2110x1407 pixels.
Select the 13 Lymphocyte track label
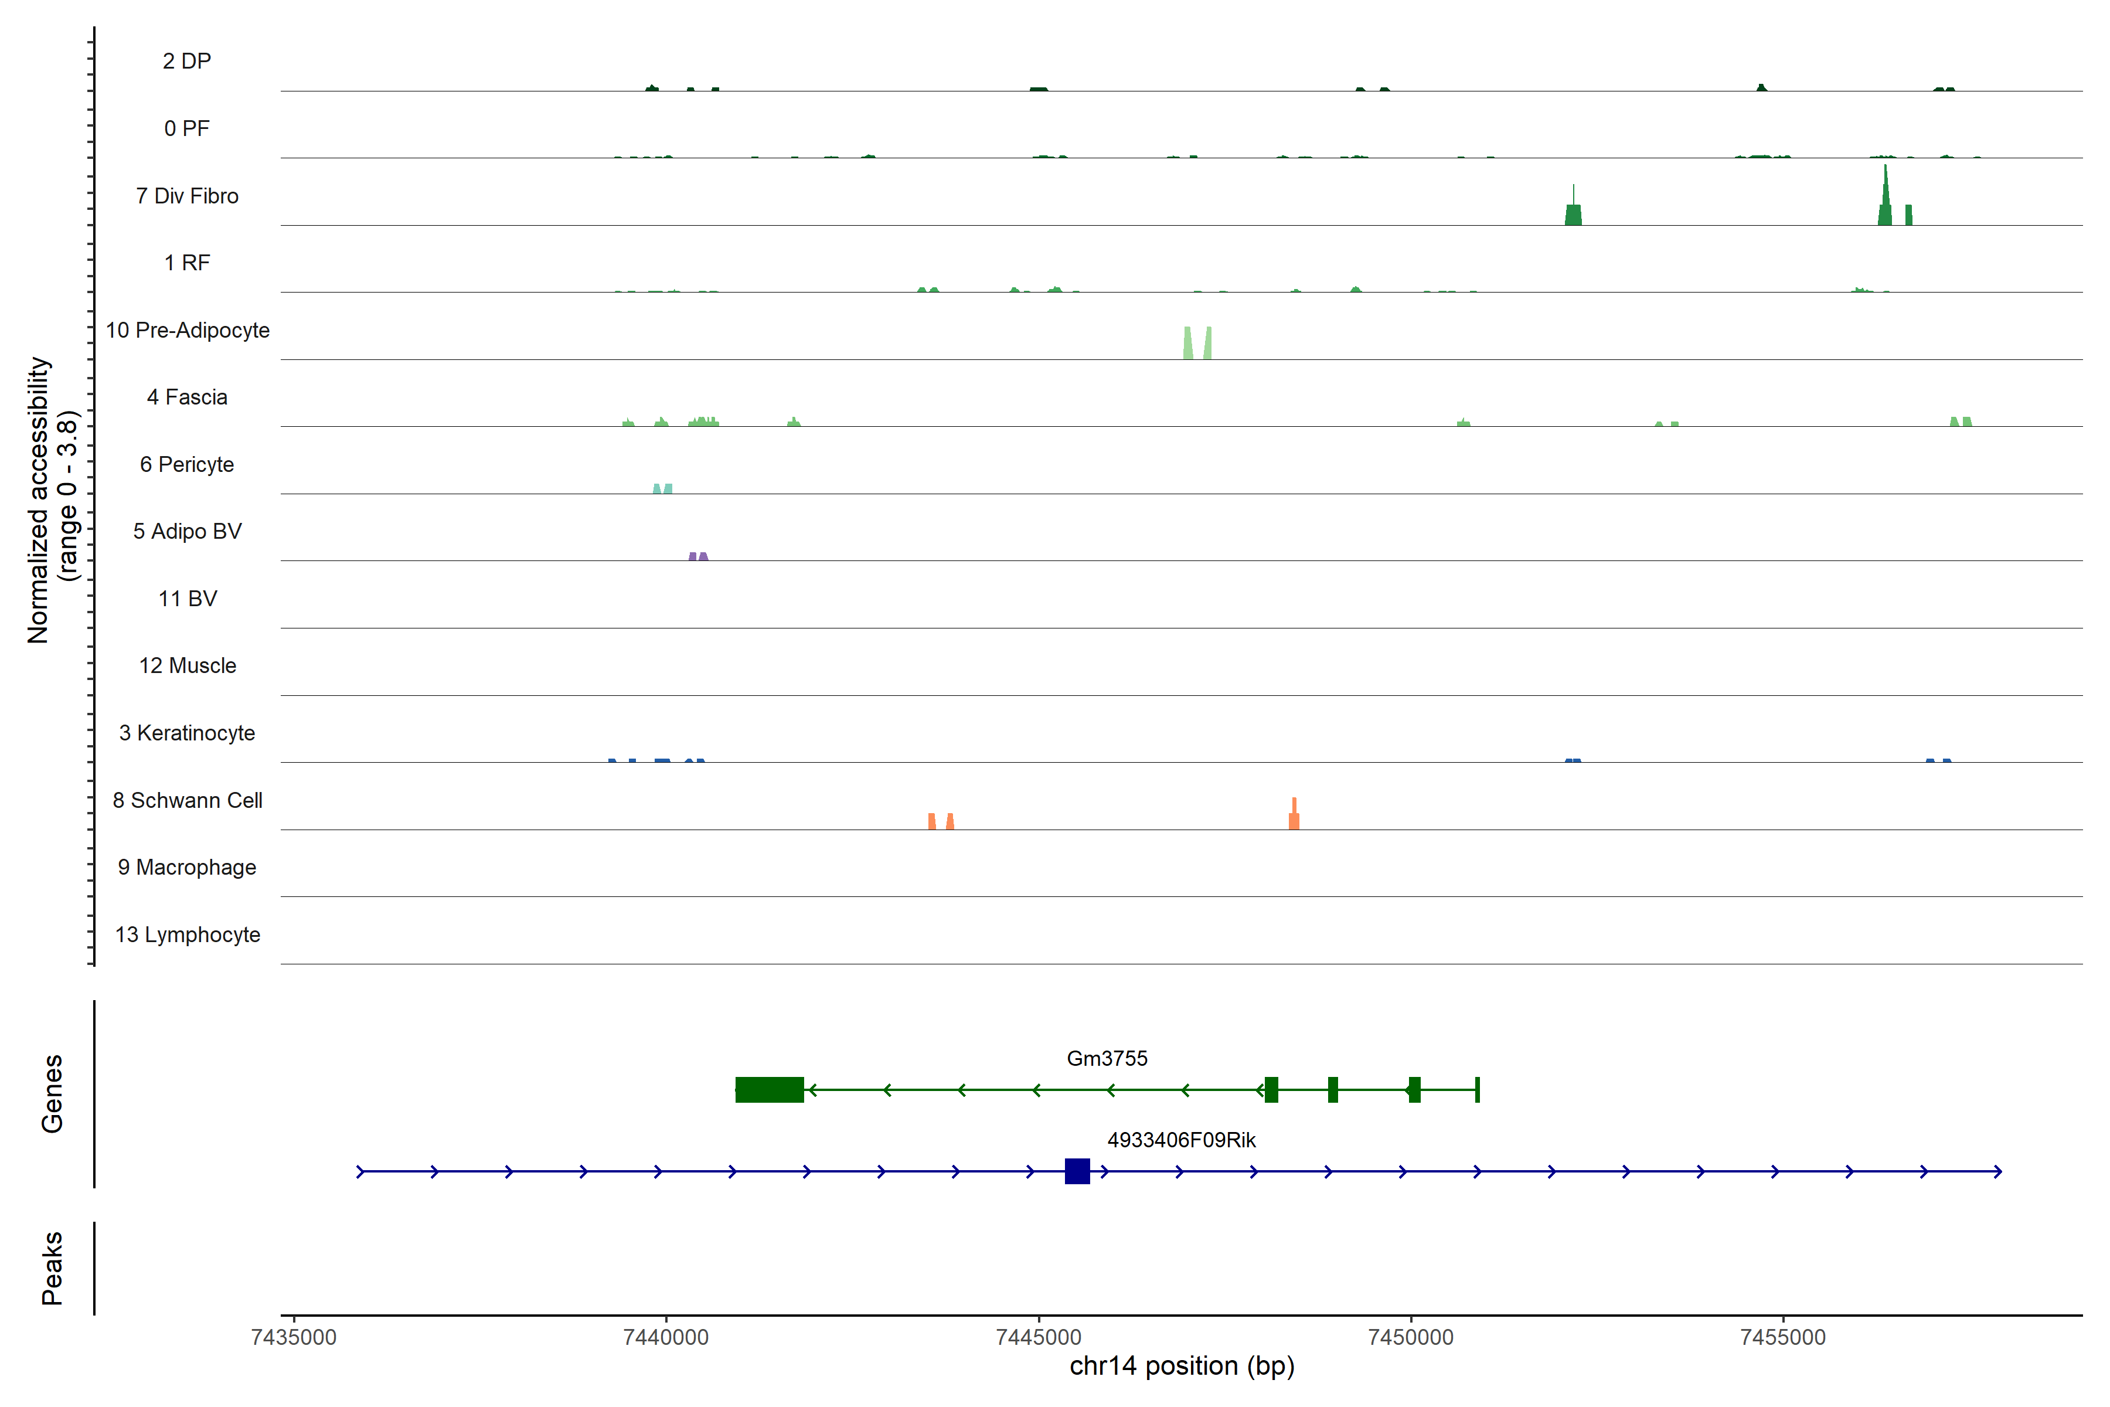point(188,934)
